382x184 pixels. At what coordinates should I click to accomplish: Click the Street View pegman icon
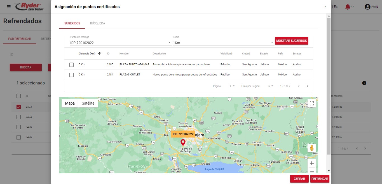[311, 148]
